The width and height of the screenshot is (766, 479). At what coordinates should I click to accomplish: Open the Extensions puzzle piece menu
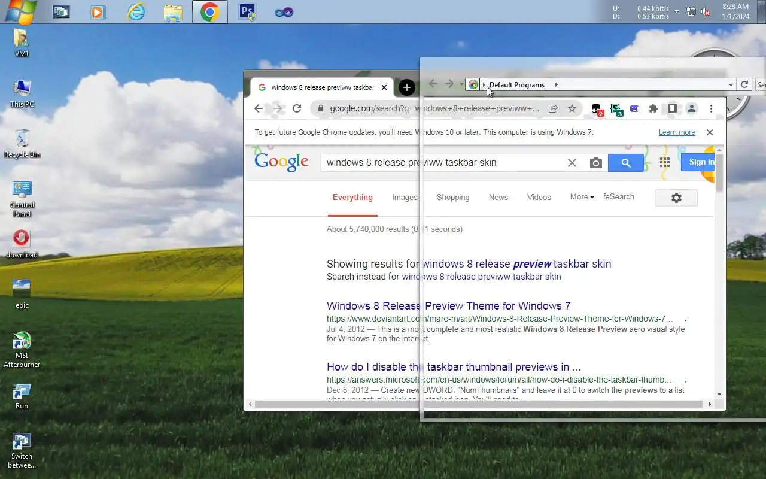pos(653,108)
